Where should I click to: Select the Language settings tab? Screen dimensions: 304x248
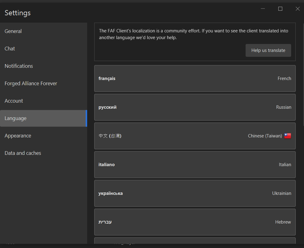coord(43,118)
